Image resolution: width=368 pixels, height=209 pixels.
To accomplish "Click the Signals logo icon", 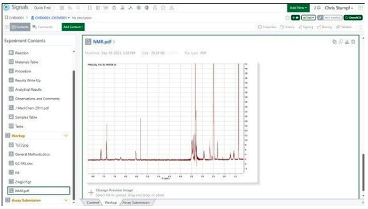I will click(6, 7).
